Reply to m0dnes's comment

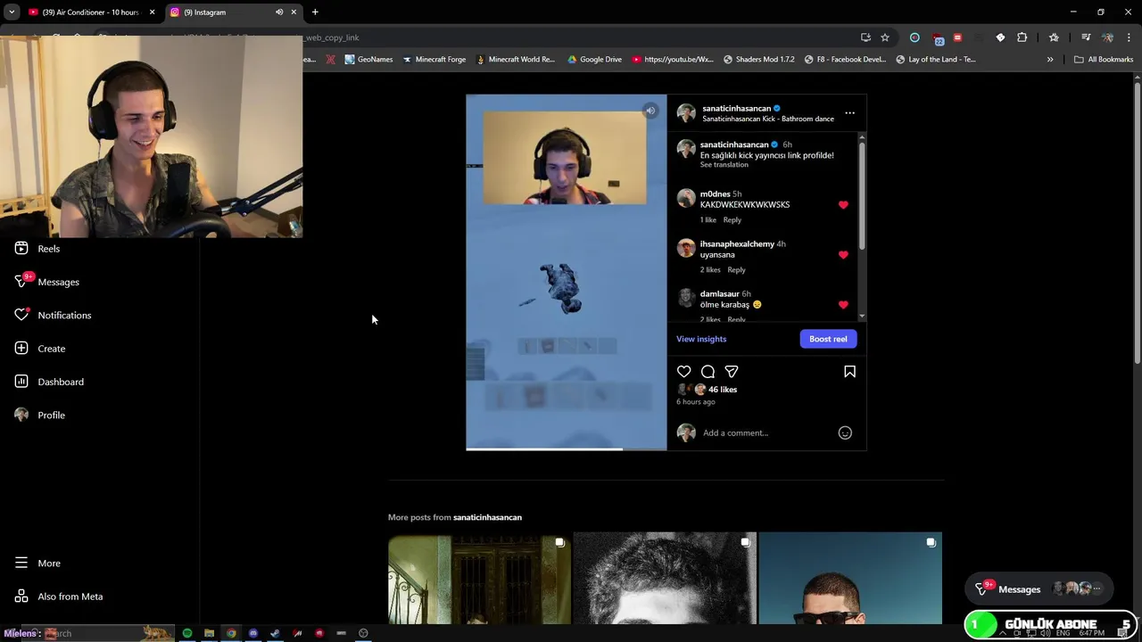732,220
